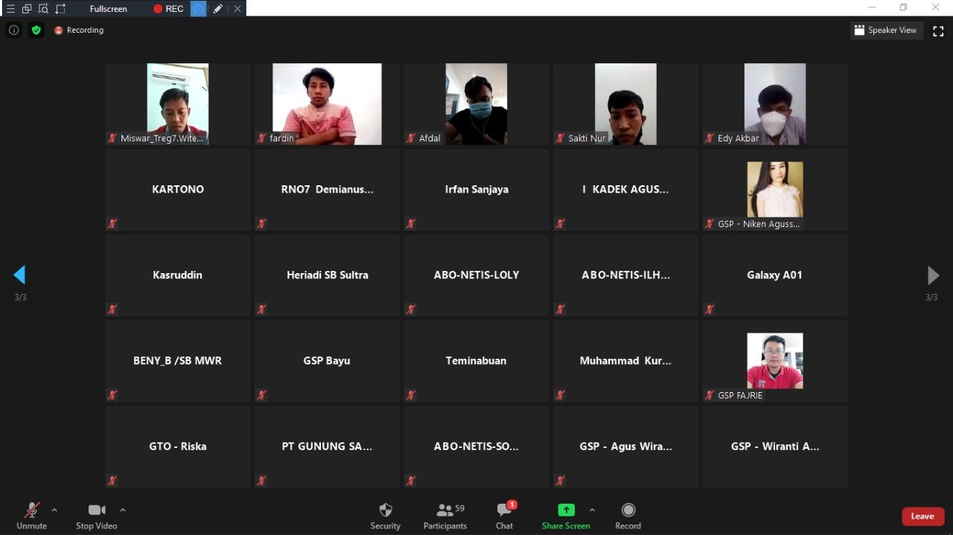Click muted mic icon on Irfan Sanjaya tile
Image resolution: width=953 pixels, height=535 pixels.
coord(411,223)
